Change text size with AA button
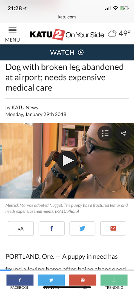 pos(21,228)
